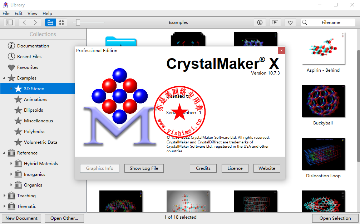Click the Teaching library icon
Image resolution: width=360 pixels, height=224 pixels.
(11, 195)
